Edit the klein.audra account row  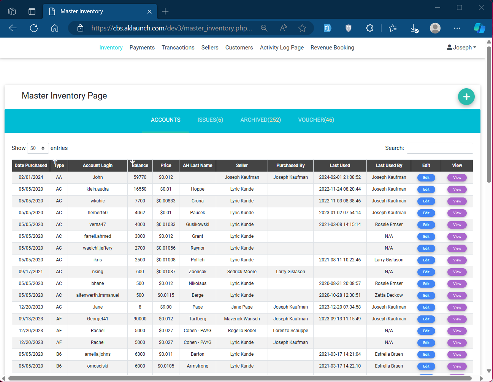click(426, 189)
